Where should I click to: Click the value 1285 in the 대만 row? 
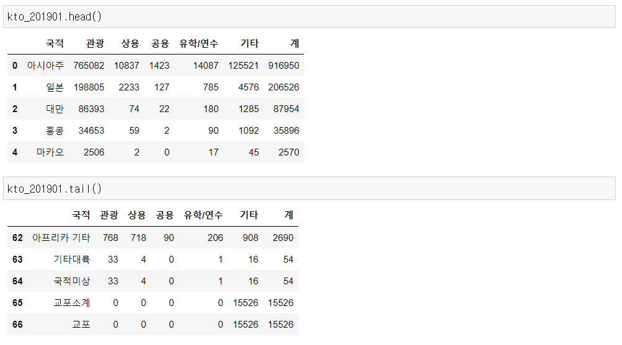pos(248,109)
